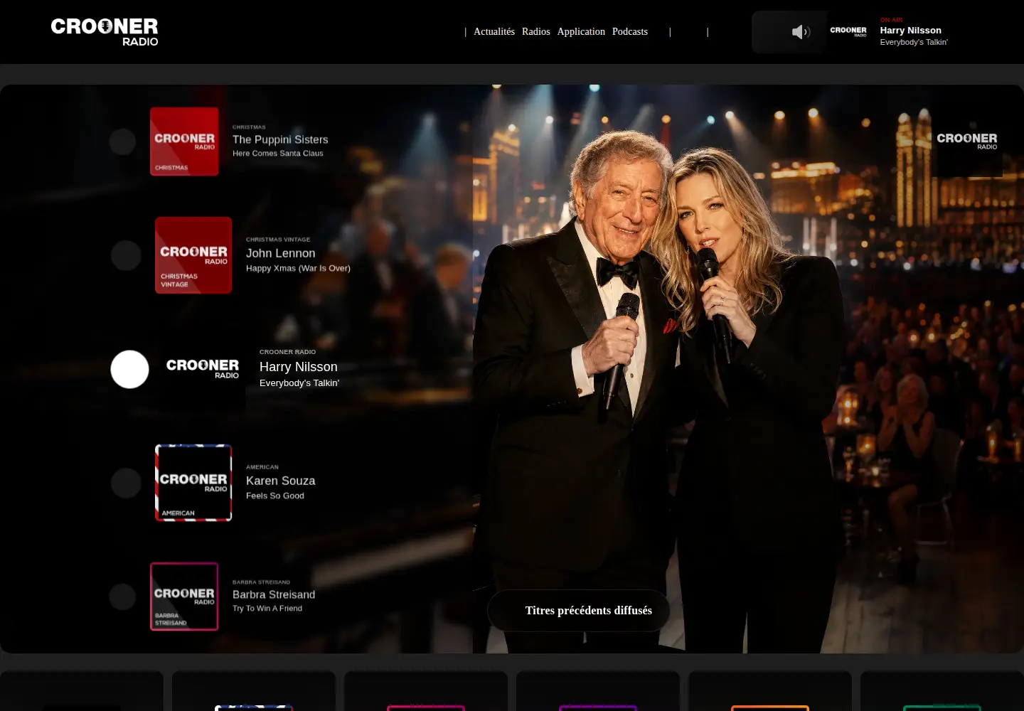Open the Radios menu item
This screenshot has height=711, width=1024.
[x=536, y=31]
